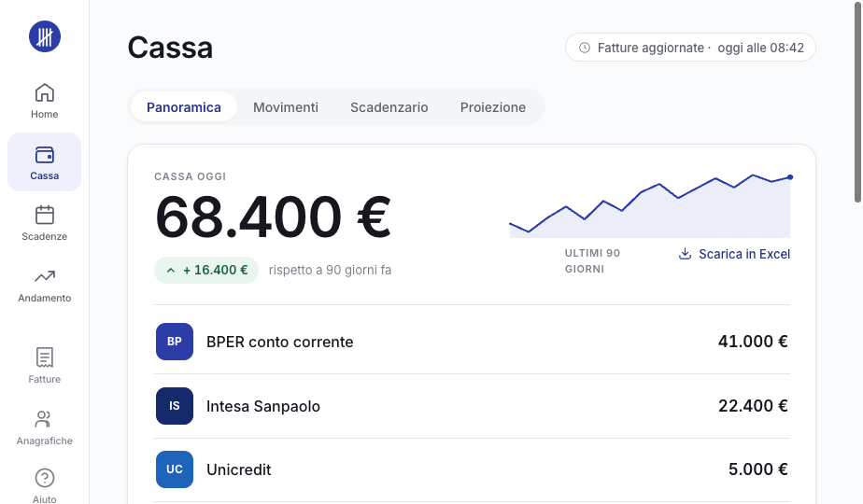Open the Scadenzario tab
The height and width of the screenshot is (504, 863).
pyautogui.click(x=389, y=107)
